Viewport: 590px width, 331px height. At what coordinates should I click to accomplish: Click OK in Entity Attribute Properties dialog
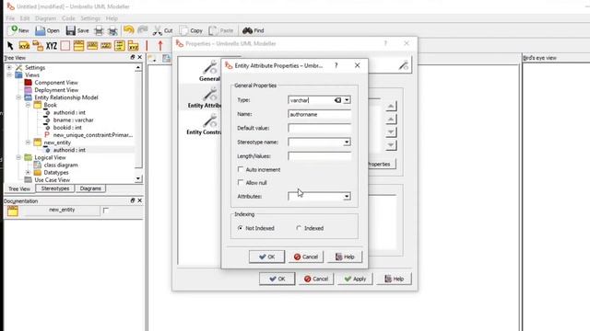[x=266, y=257]
